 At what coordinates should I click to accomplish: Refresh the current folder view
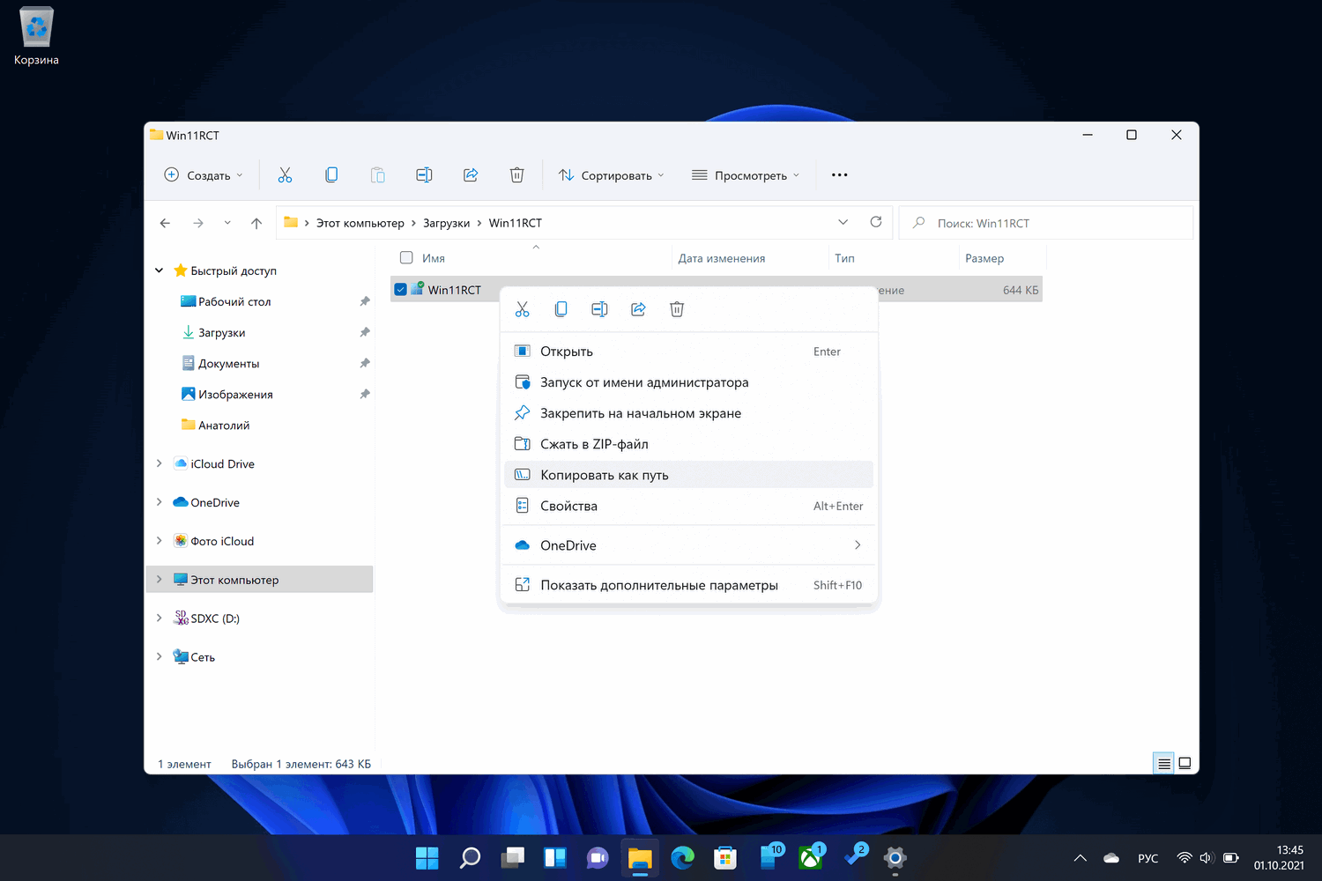tap(875, 222)
